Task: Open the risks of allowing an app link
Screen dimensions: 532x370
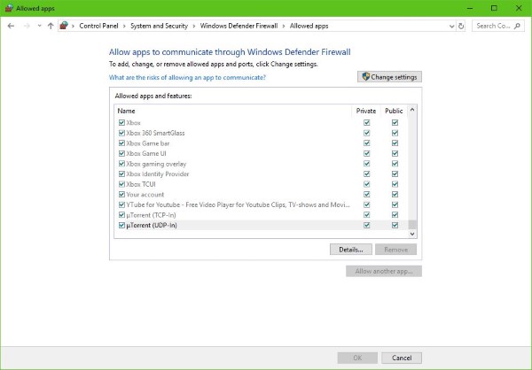Action: [x=187, y=77]
